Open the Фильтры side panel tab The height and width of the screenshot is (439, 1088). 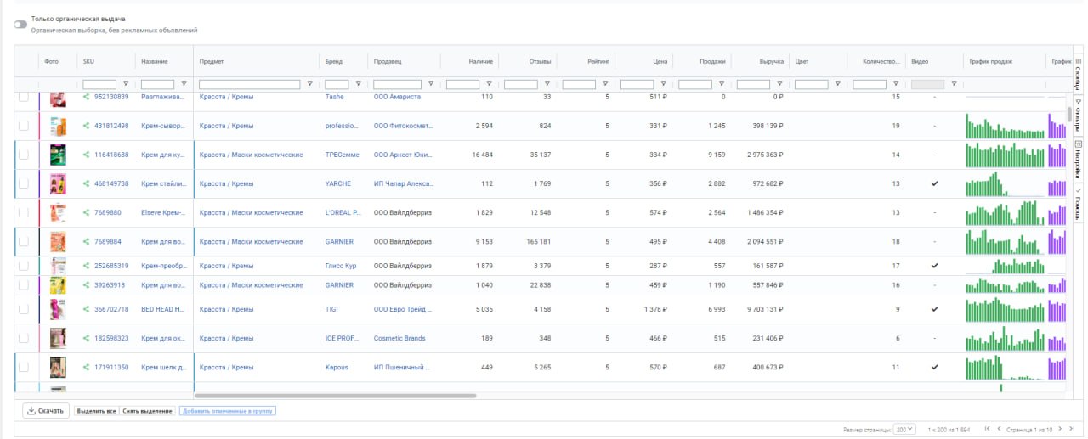pos(1079,115)
